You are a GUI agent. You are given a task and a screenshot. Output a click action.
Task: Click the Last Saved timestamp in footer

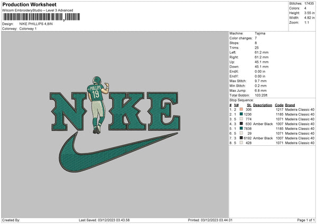[104, 220]
